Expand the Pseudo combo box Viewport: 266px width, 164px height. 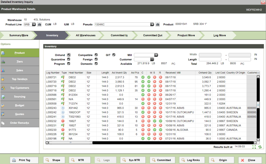point(152,24)
